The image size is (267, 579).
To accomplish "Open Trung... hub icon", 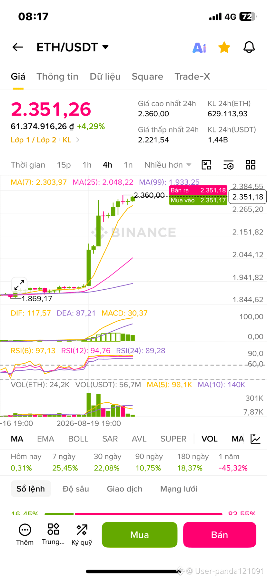I will 53,534.
